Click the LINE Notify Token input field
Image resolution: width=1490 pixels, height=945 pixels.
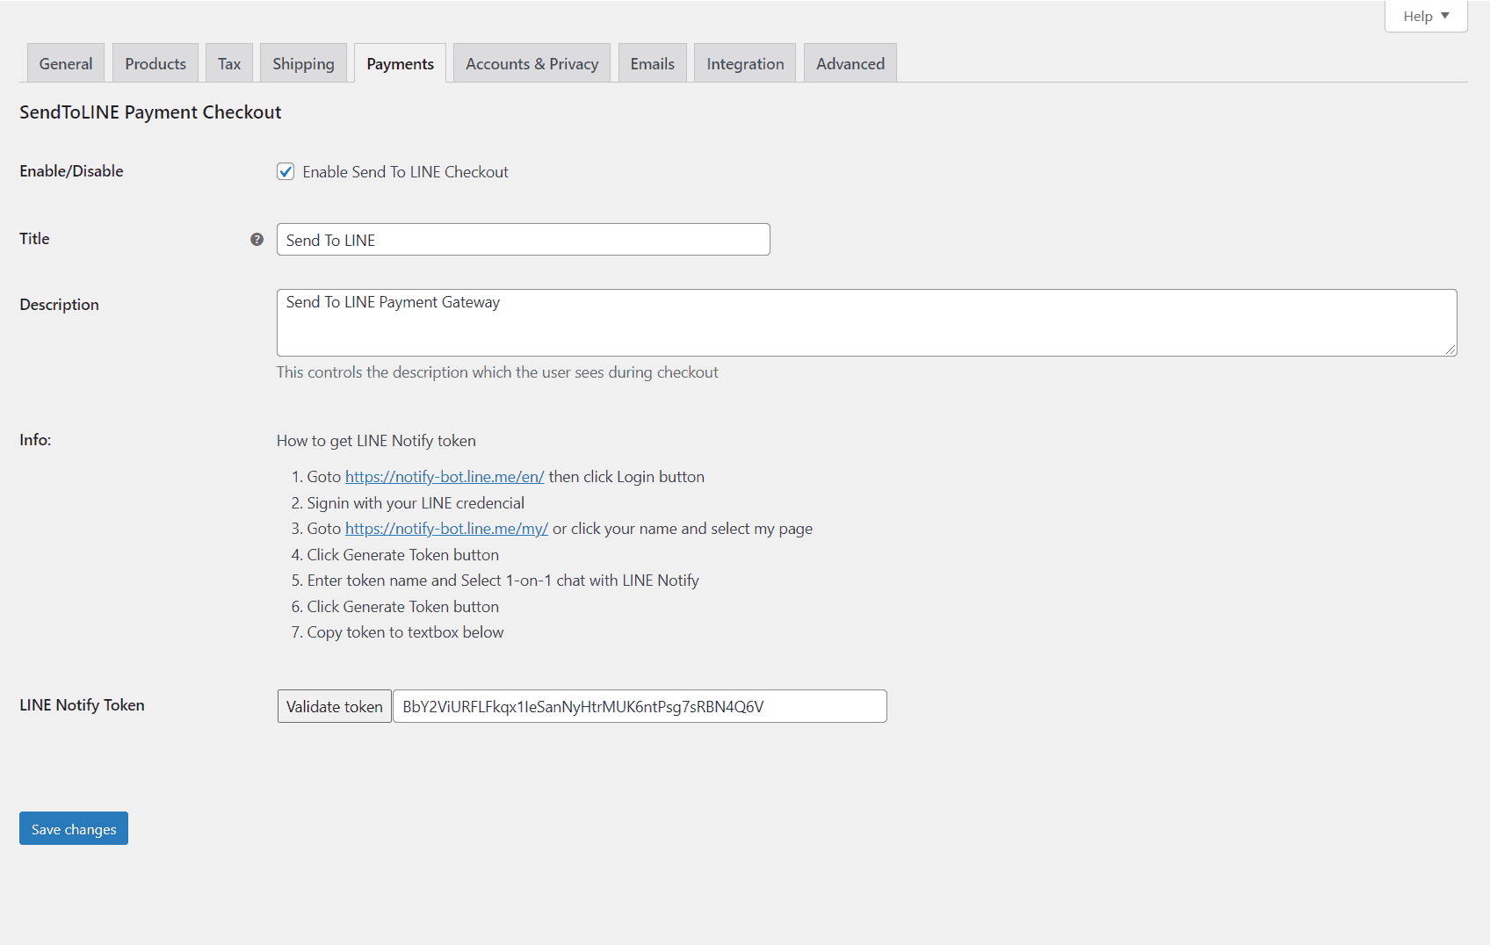tap(640, 707)
